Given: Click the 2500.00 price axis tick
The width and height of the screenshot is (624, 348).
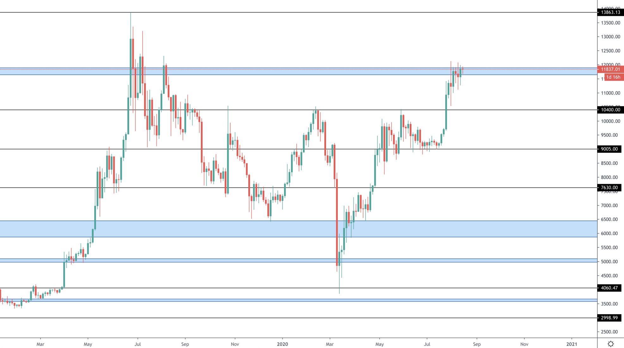Looking at the screenshot, I should tap(609, 332).
